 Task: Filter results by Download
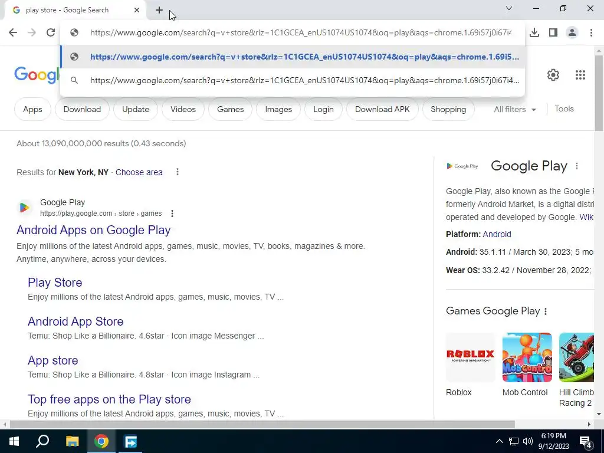pos(82,109)
